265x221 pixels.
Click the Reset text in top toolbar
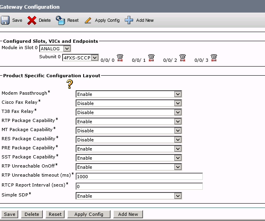(x=73, y=20)
